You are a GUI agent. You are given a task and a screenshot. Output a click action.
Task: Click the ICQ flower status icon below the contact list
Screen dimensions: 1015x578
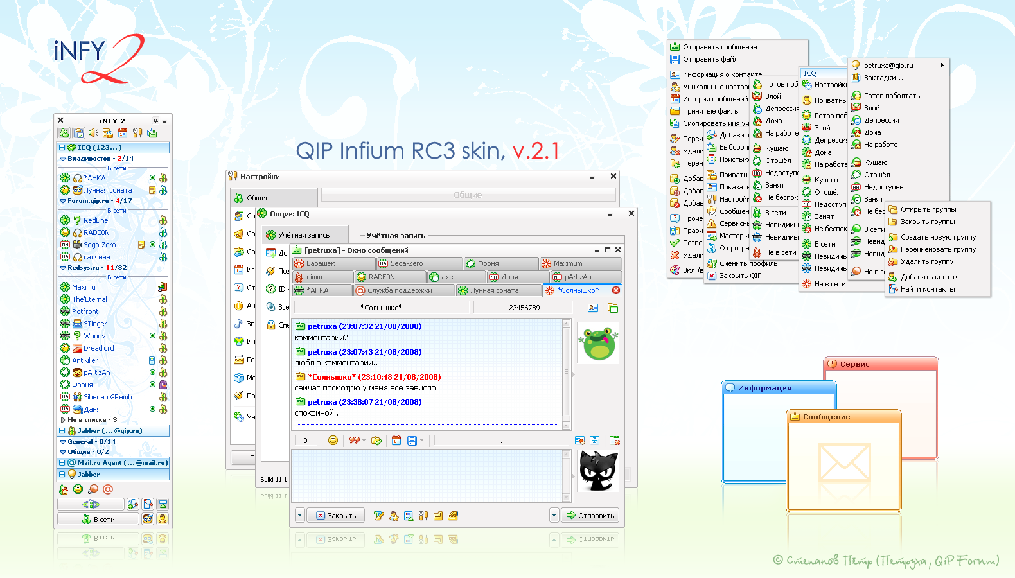(78, 489)
